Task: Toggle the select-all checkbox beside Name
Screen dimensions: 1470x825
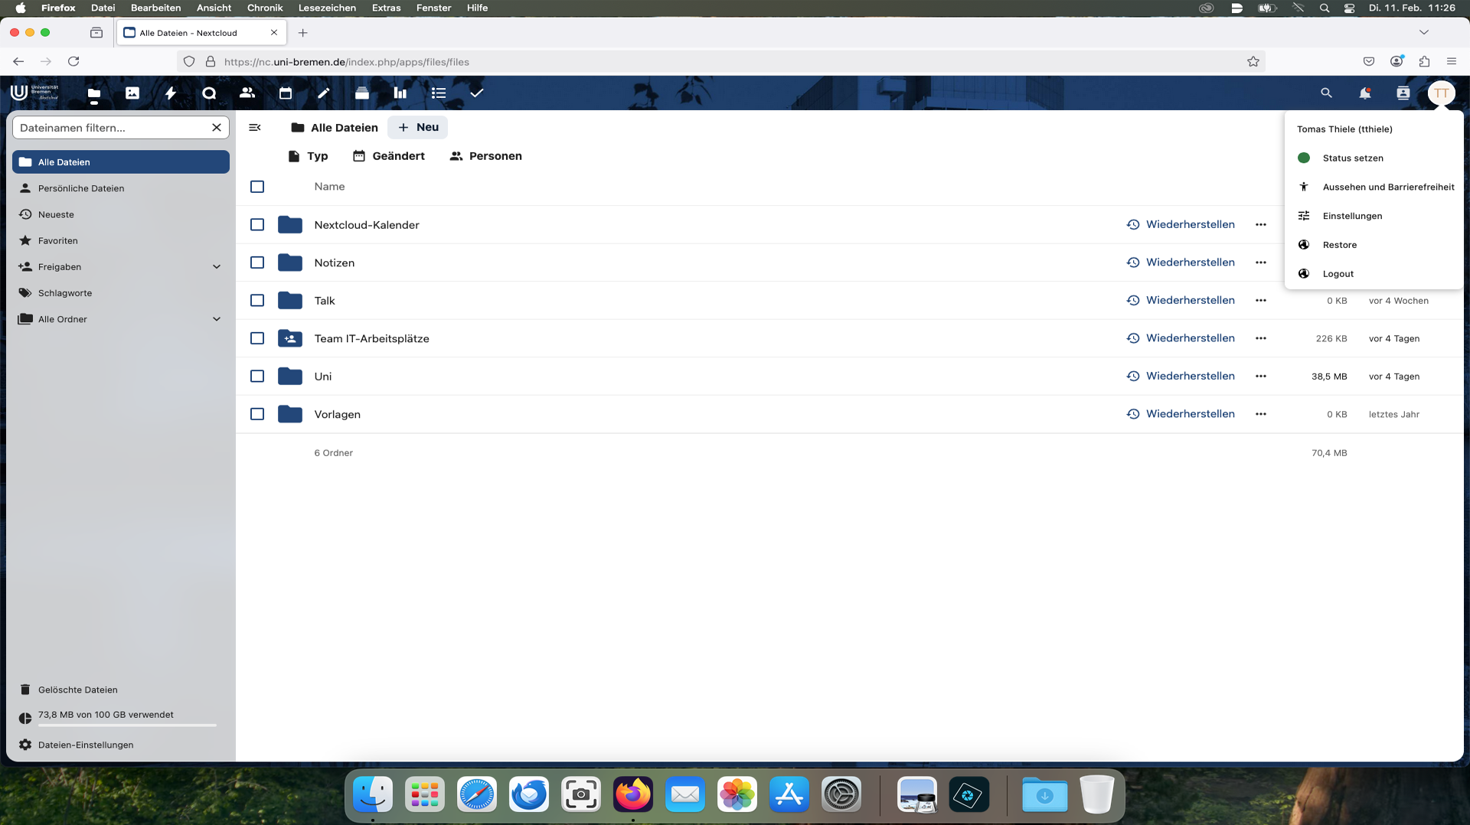Action: pos(257,187)
